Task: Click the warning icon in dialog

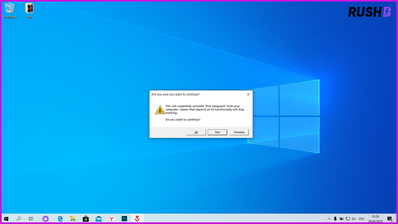Action: click(x=159, y=110)
